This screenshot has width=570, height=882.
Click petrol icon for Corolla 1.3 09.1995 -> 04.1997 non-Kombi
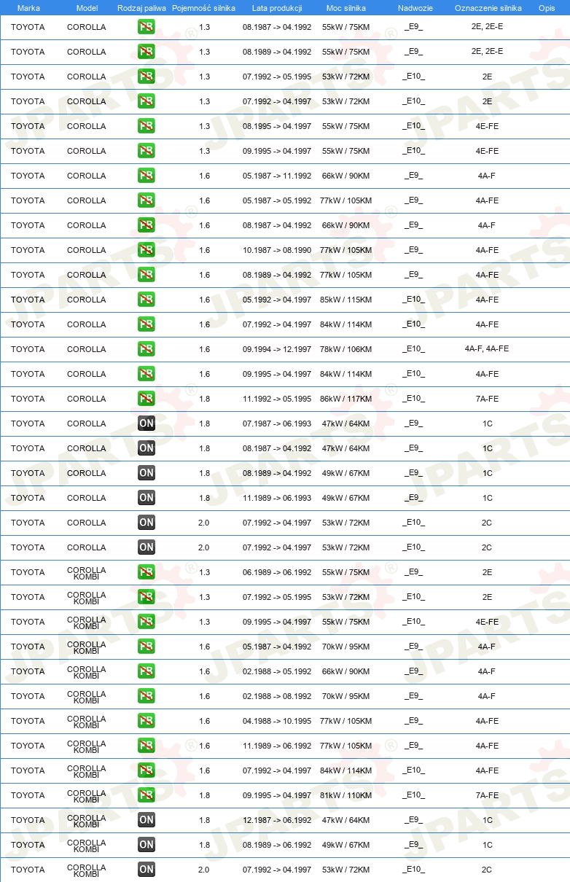point(147,151)
